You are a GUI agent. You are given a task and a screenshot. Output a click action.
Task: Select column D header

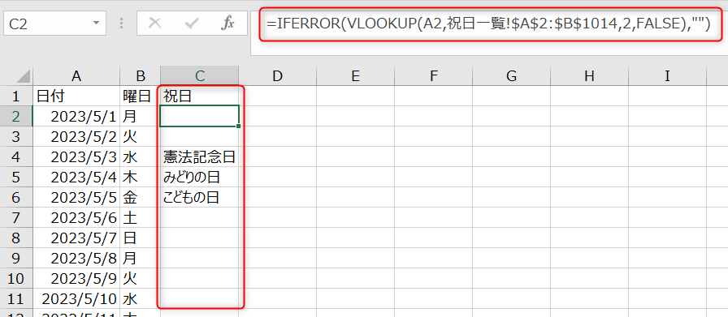coord(278,76)
